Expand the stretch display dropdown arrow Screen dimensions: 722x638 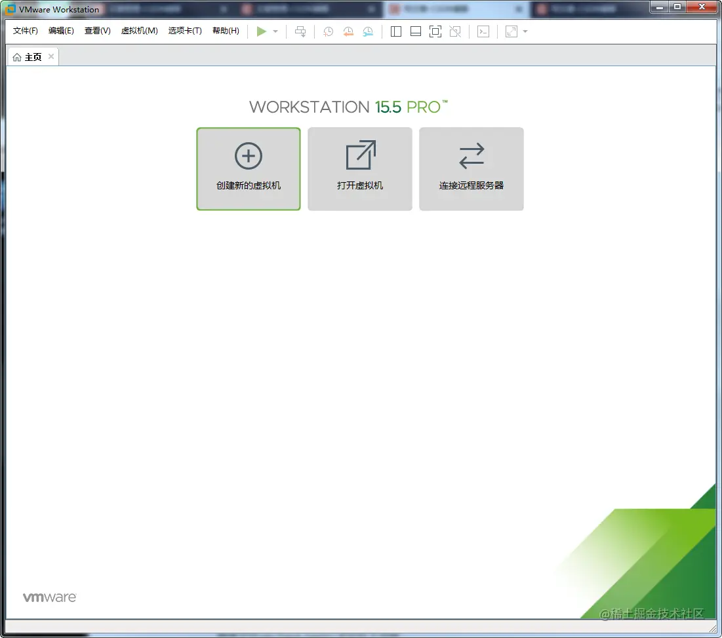tap(525, 31)
